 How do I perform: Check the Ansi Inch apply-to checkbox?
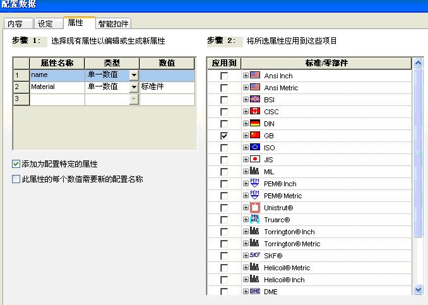[224, 76]
